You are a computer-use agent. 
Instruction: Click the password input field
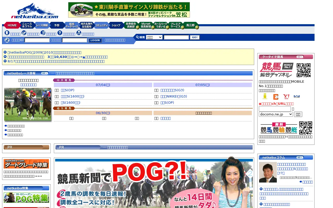74,40
